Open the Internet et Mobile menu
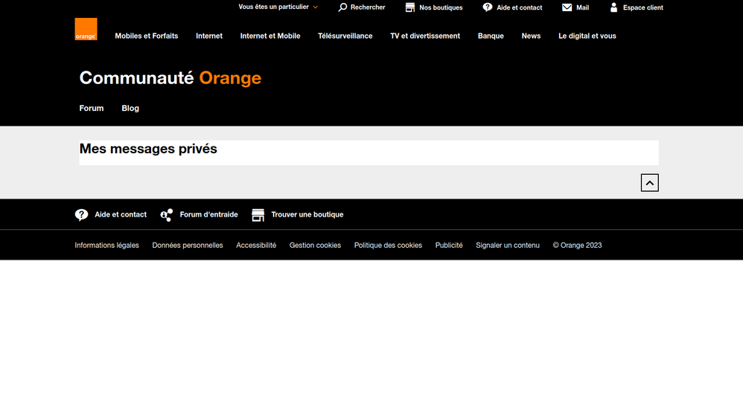 tap(270, 36)
